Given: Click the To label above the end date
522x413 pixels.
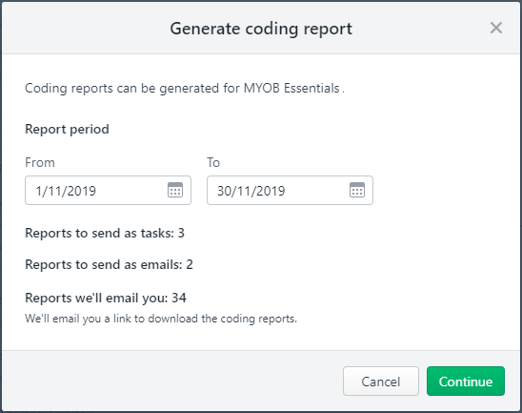Looking at the screenshot, I should [213, 163].
